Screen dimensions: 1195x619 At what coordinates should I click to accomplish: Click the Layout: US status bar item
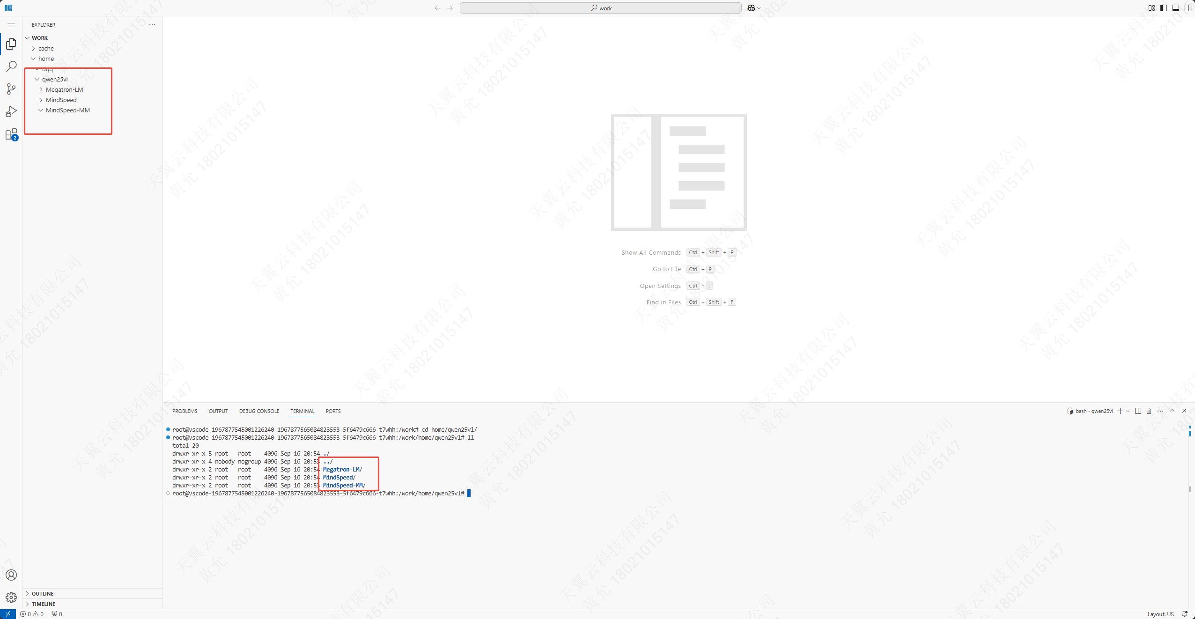coord(1160,614)
